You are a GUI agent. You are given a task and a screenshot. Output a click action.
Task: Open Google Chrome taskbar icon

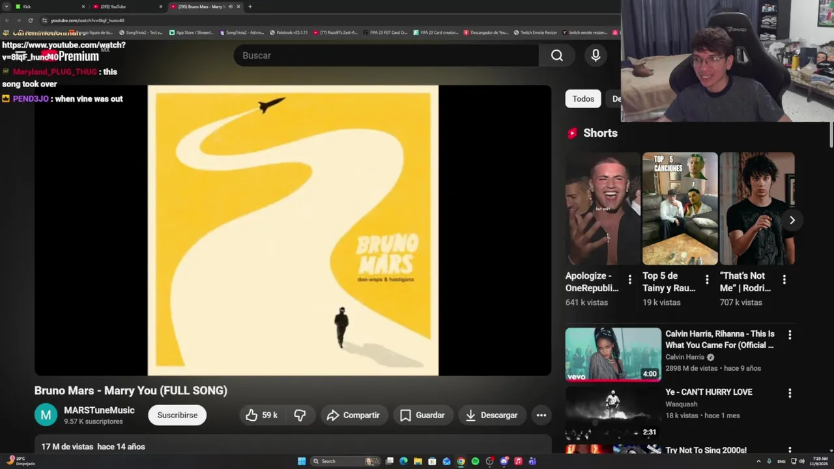tap(461, 461)
